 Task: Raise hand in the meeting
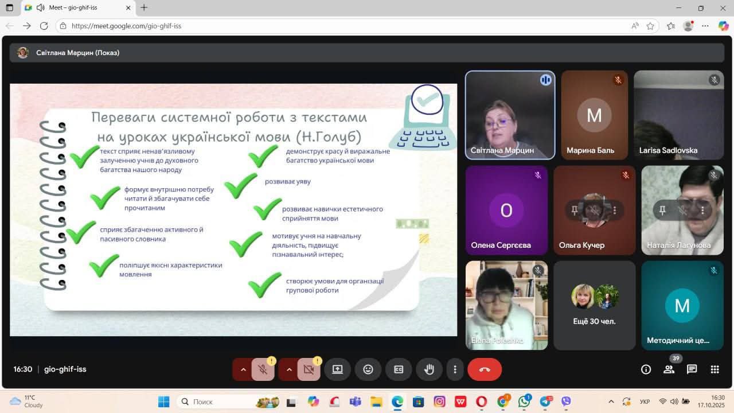pyautogui.click(x=429, y=369)
